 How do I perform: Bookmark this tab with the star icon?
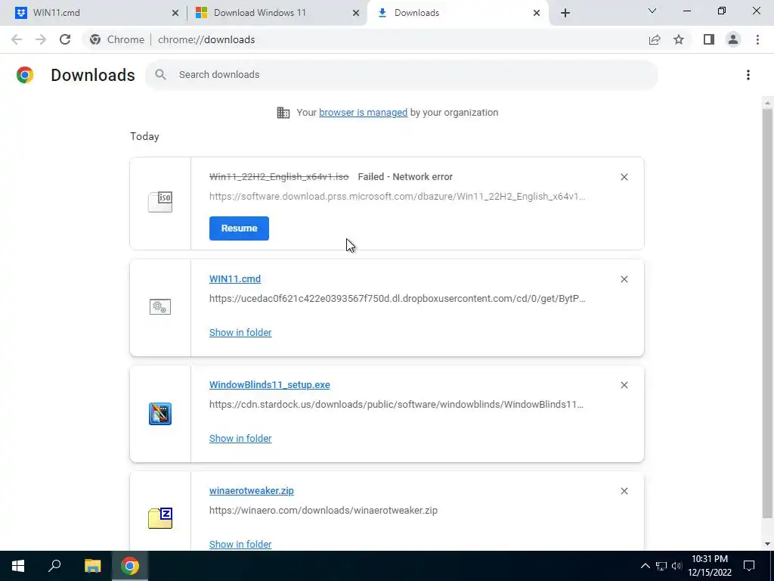(679, 39)
